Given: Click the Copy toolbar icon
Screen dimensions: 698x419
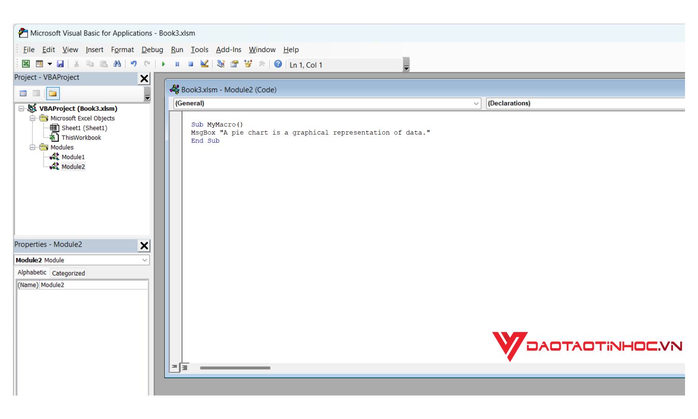Looking at the screenshot, I should 90,64.
